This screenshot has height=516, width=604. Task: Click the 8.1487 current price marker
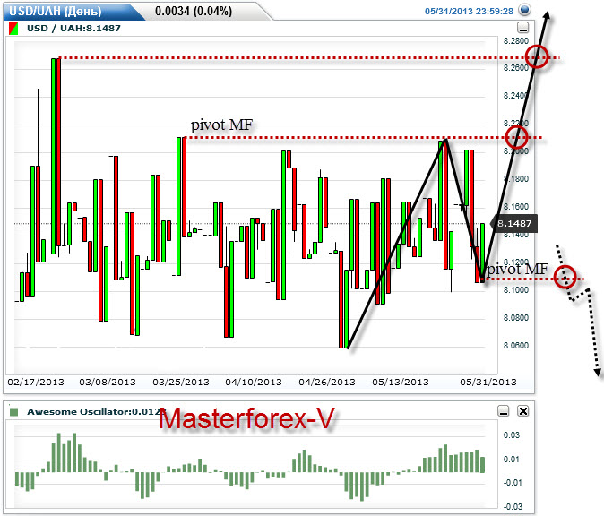coord(513,223)
